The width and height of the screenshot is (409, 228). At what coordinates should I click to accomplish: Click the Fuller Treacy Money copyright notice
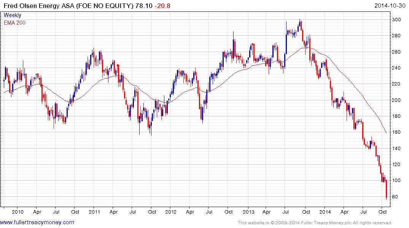click(315, 223)
